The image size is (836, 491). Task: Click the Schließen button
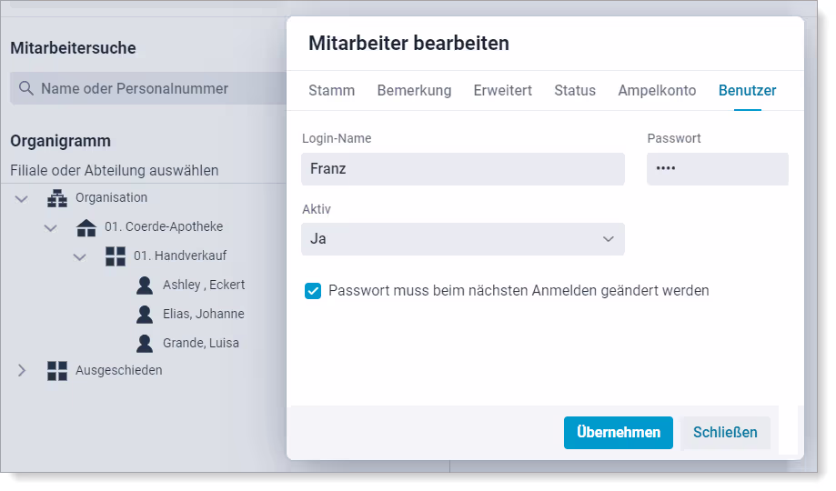click(x=725, y=433)
